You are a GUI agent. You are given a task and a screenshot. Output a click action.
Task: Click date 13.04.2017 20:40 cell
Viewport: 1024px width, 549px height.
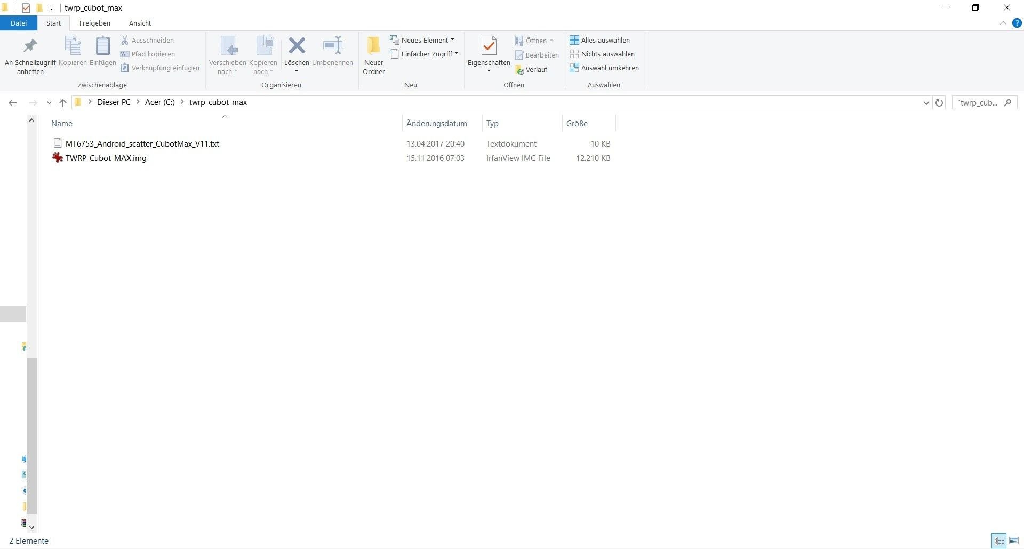tap(435, 143)
